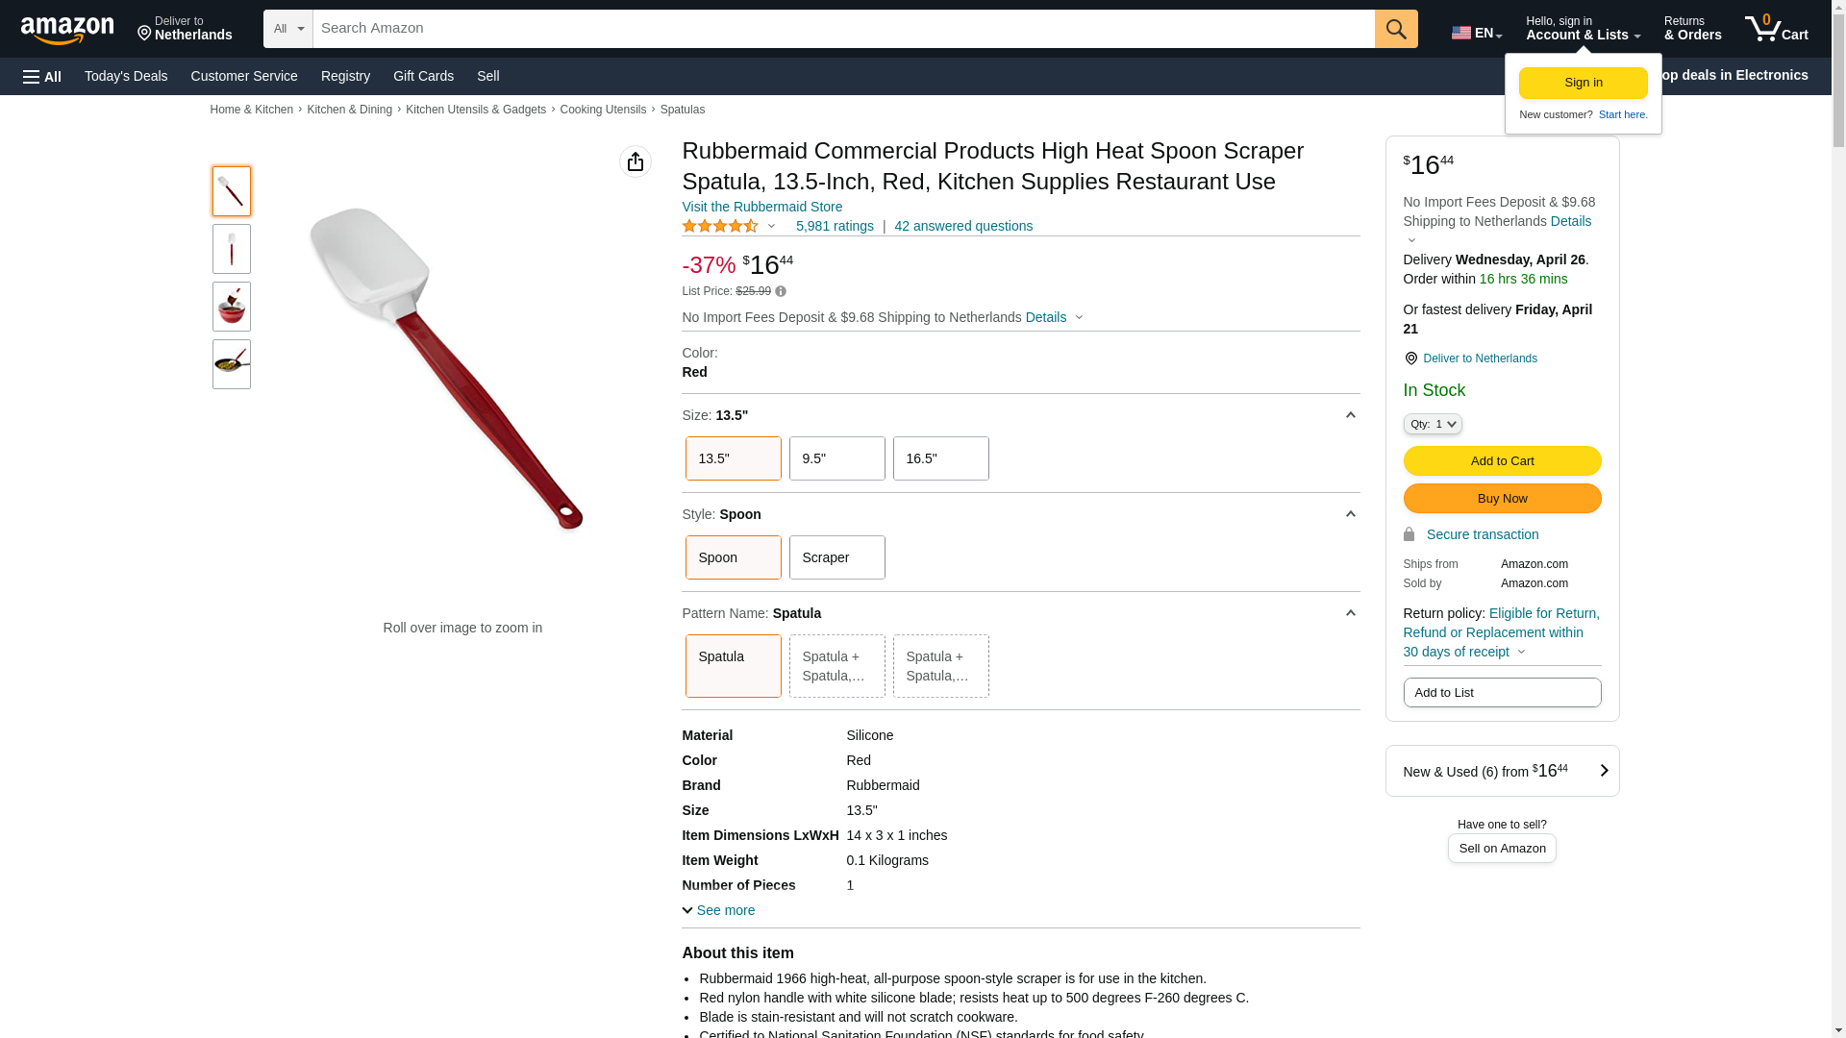
Task: Click the language flag EN selector
Action: click(x=1476, y=33)
